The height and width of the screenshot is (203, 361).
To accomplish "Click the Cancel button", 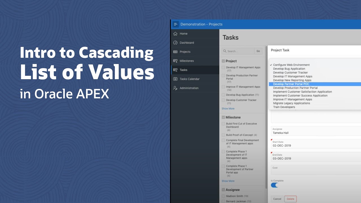I will [x=277, y=199].
